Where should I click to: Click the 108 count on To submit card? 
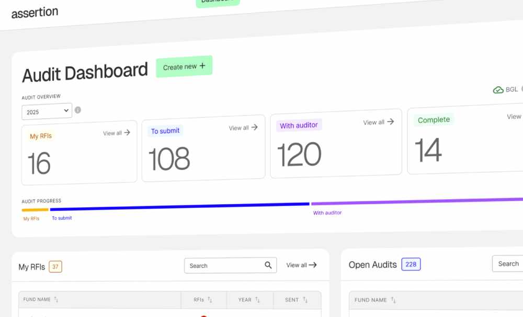tap(169, 159)
